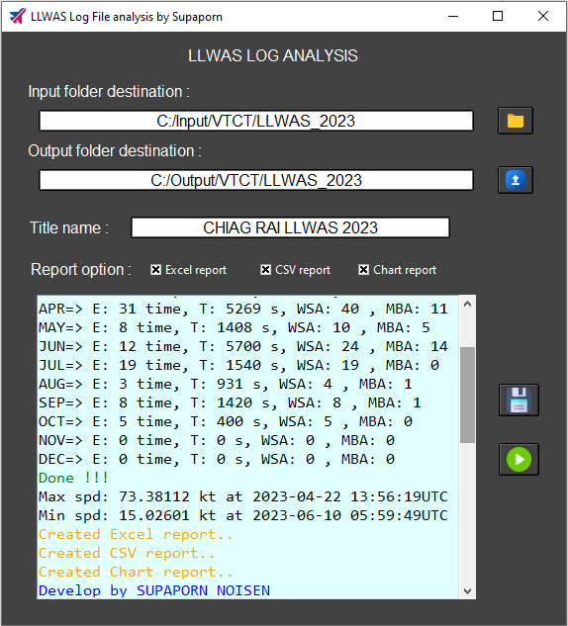This screenshot has width=568, height=626.
Task: Minimize the LLWAS window
Action: (453, 17)
